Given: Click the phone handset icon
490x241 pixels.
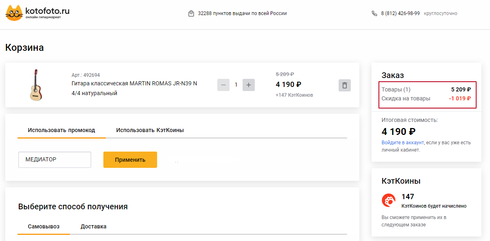Looking at the screenshot, I should coord(374,13).
